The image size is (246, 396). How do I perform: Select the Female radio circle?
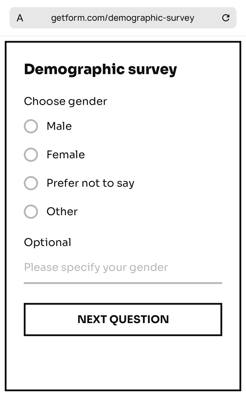point(31,155)
